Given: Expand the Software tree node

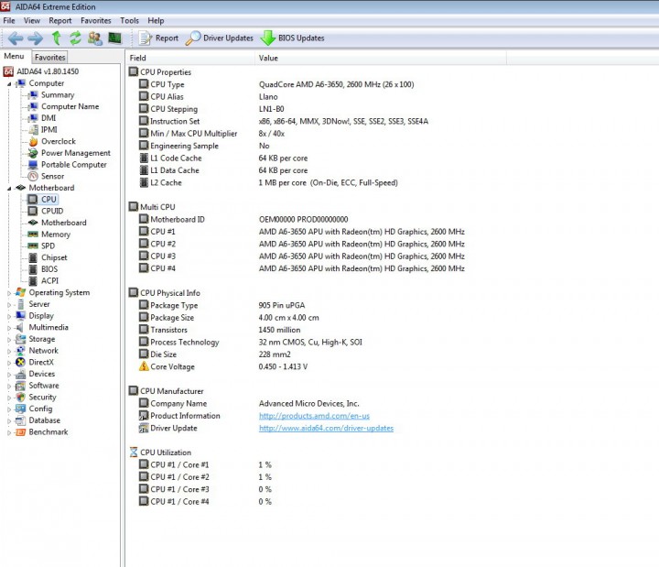Looking at the screenshot, I should click(x=9, y=387).
